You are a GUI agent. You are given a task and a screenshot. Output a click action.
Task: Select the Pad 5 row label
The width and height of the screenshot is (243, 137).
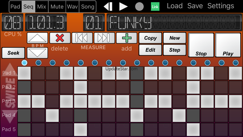coord(9,130)
